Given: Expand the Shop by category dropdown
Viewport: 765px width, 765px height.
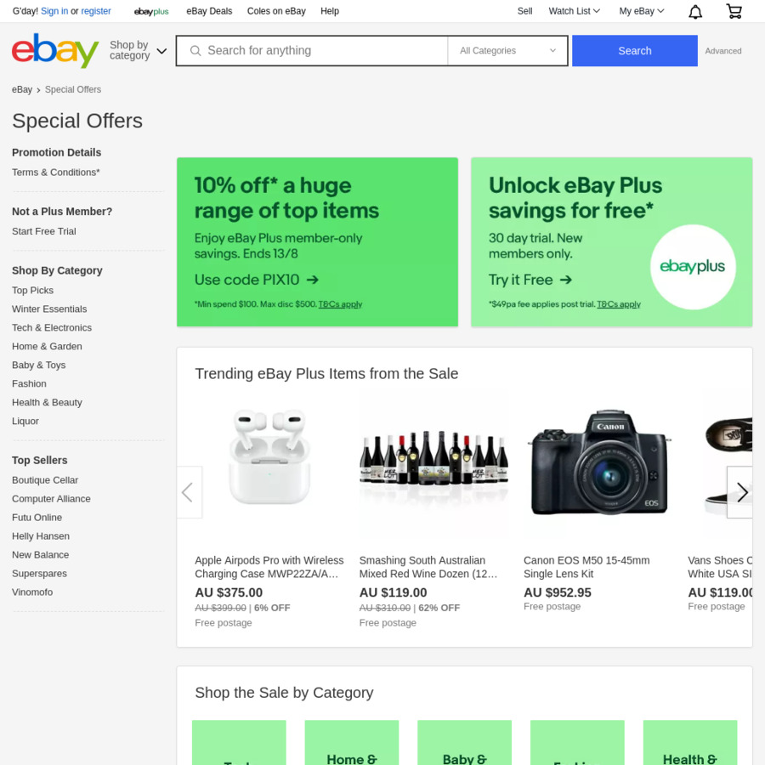Looking at the screenshot, I should [x=138, y=50].
